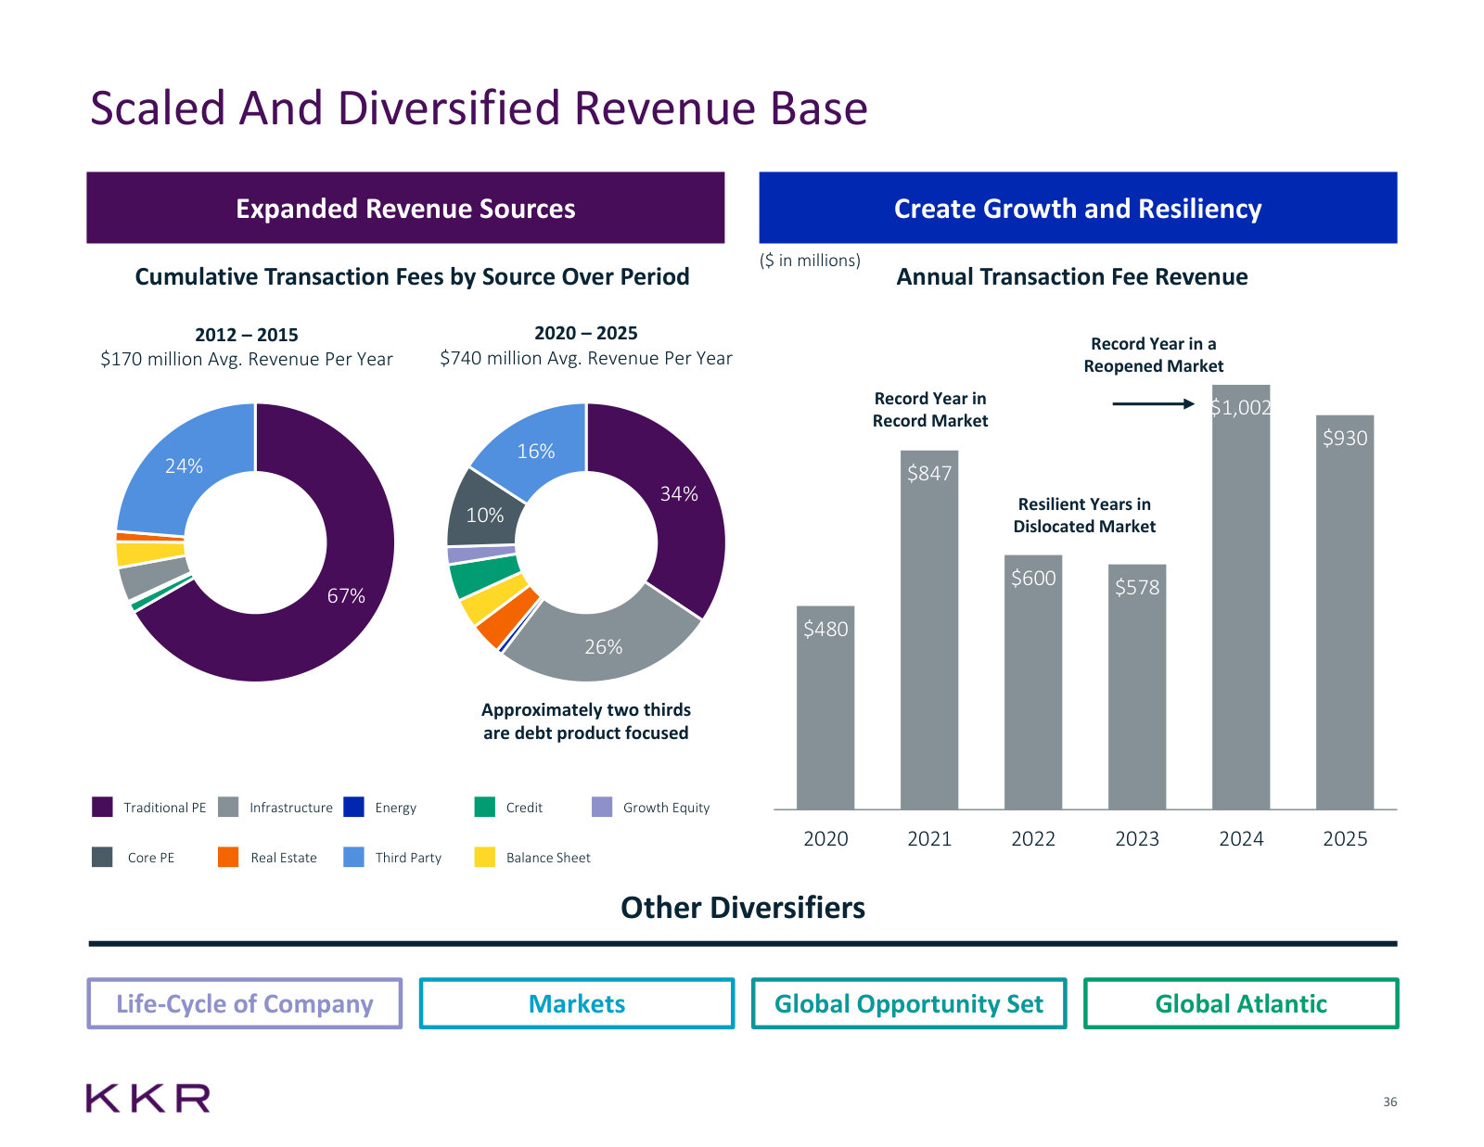Viewport: 1484px width, 1147px height.
Task: Click the Energy dark blue legend swatch
Action: (x=353, y=807)
